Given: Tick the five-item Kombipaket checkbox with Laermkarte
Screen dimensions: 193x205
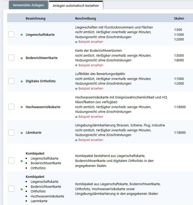Looking at the screenshot, I should coord(12,189).
